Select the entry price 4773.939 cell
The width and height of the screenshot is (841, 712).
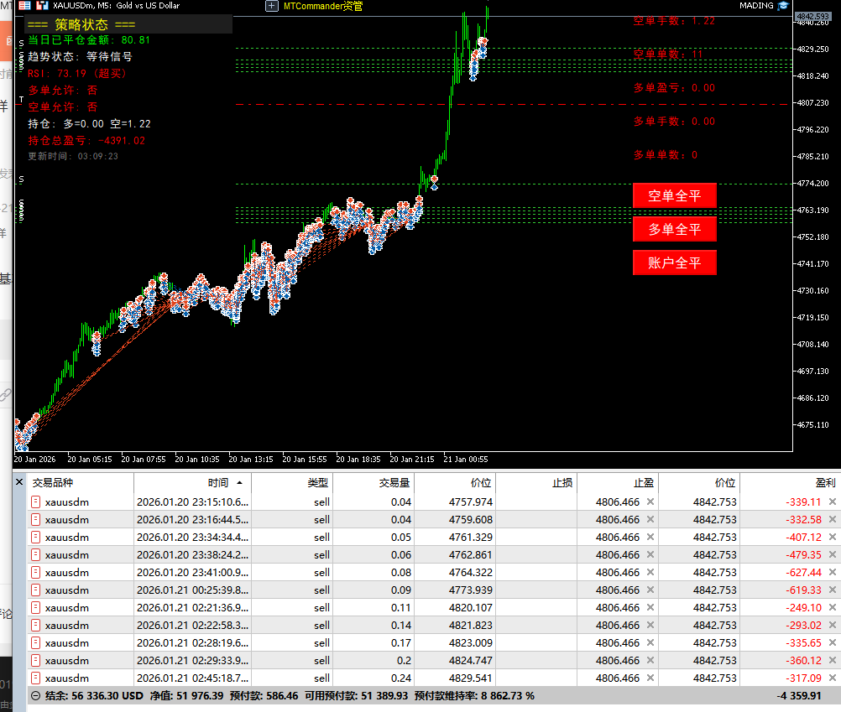coord(456,590)
